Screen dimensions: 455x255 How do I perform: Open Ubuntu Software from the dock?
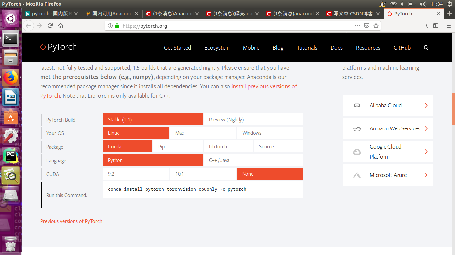pyautogui.click(x=11, y=117)
